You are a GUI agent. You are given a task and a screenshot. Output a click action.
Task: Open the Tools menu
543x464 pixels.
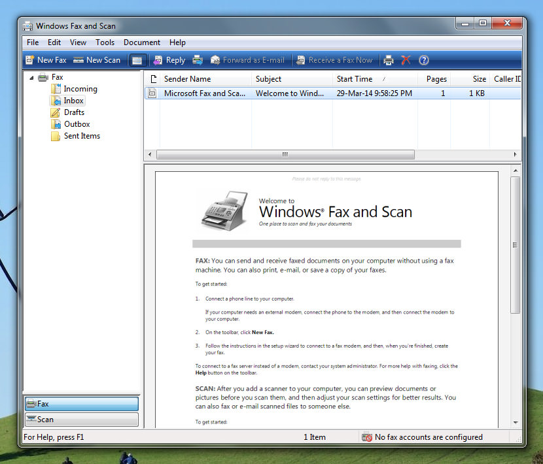(105, 42)
